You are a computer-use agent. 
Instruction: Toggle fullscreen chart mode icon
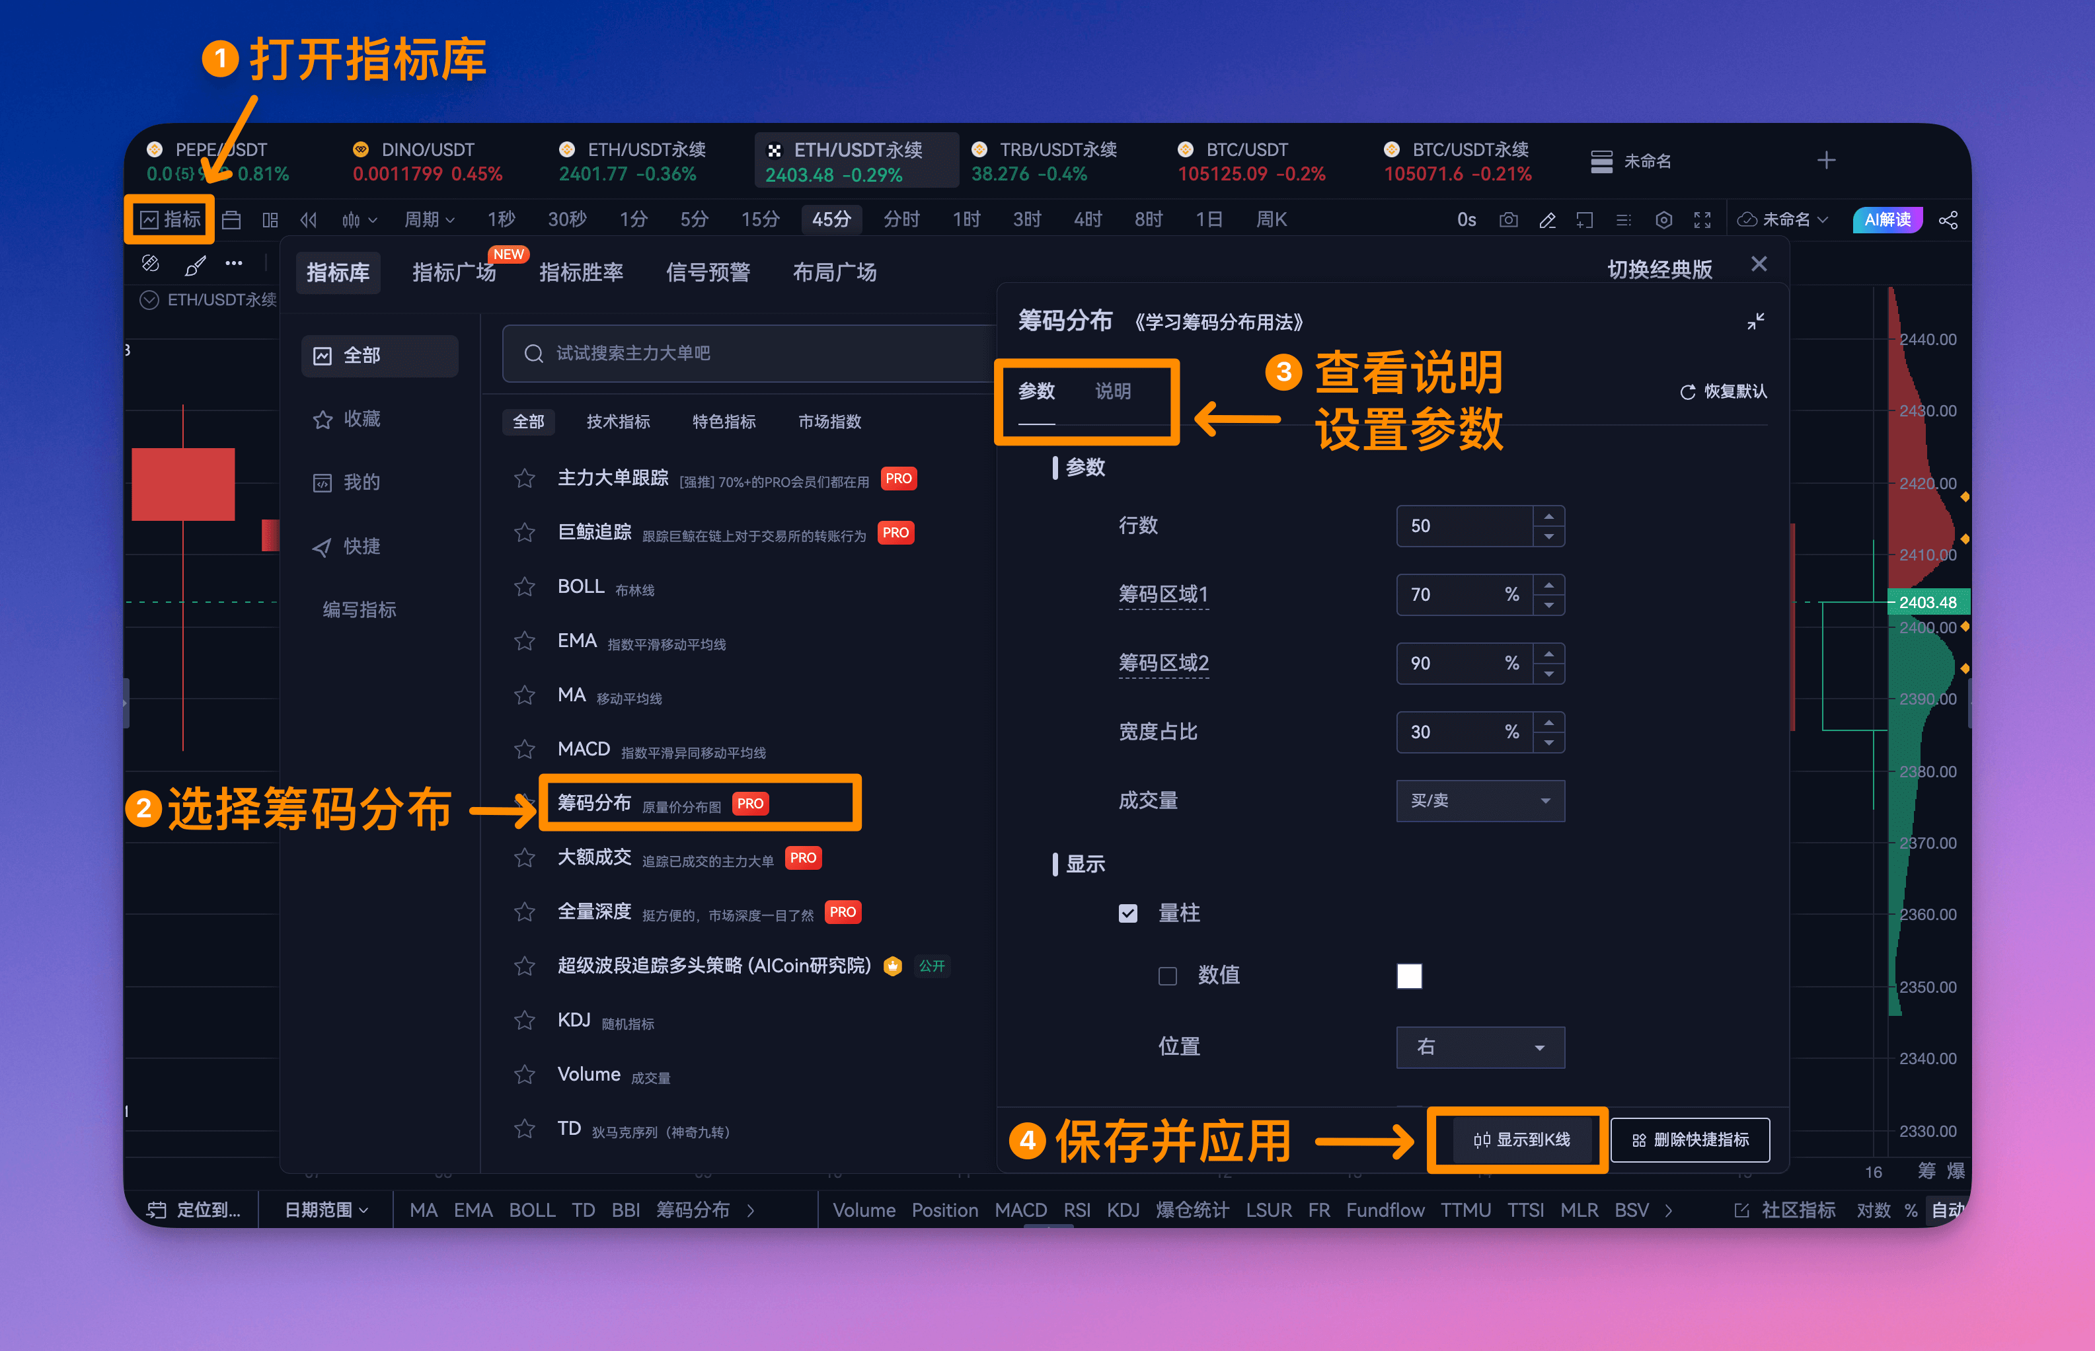click(1701, 219)
